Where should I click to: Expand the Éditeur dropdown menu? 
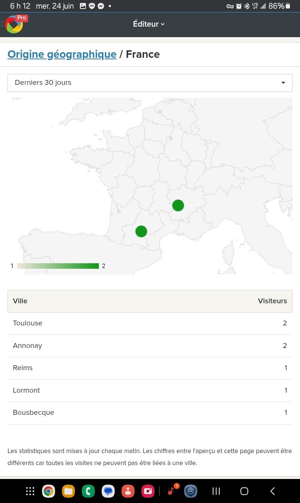149,24
